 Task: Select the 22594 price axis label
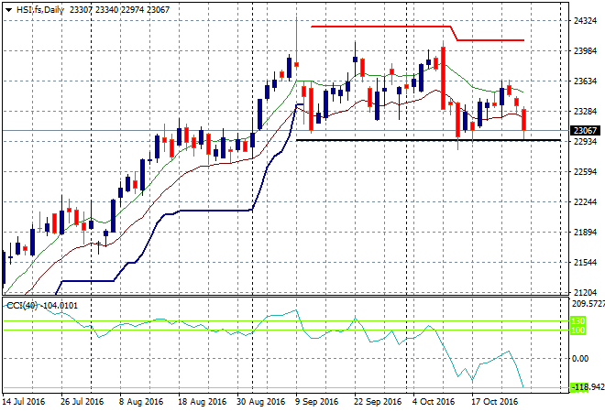point(586,172)
